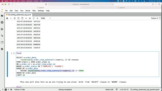Open the Property Inspector gears icon

(2, 36)
